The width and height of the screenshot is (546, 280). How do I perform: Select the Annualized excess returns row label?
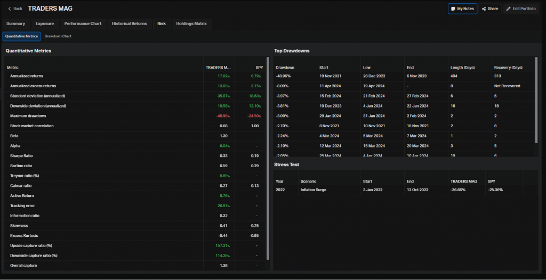[x=33, y=86]
